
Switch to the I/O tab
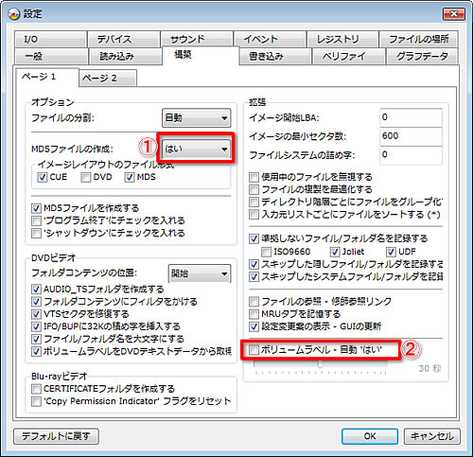tap(50, 39)
